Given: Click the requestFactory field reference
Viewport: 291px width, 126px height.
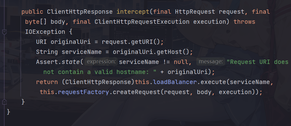Looking at the screenshot, I should point(83,92).
